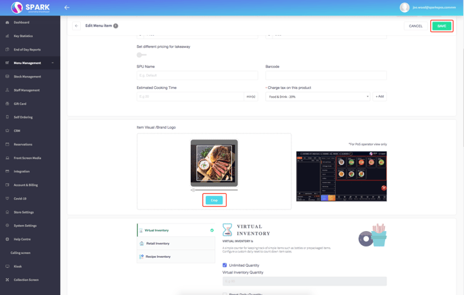Click the info icon next to Edit Menu Item

(116, 26)
